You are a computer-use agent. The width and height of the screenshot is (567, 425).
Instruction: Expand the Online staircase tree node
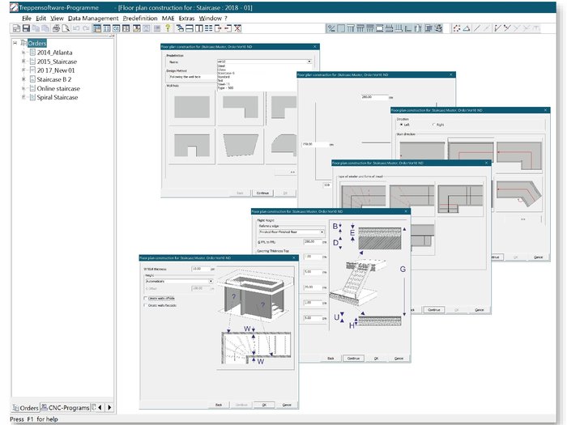point(23,88)
